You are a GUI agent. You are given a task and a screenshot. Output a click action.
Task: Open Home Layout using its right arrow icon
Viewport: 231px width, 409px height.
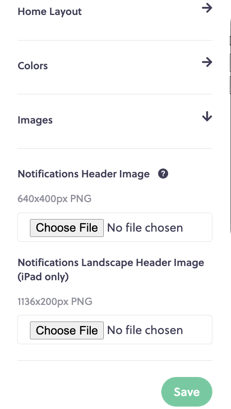click(x=207, y=8)
